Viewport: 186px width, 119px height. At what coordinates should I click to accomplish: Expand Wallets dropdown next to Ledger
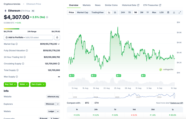58,111
